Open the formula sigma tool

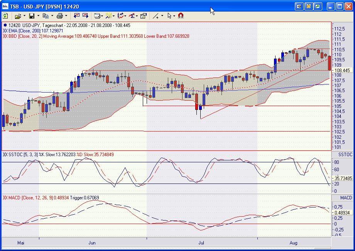coord(133,16)
